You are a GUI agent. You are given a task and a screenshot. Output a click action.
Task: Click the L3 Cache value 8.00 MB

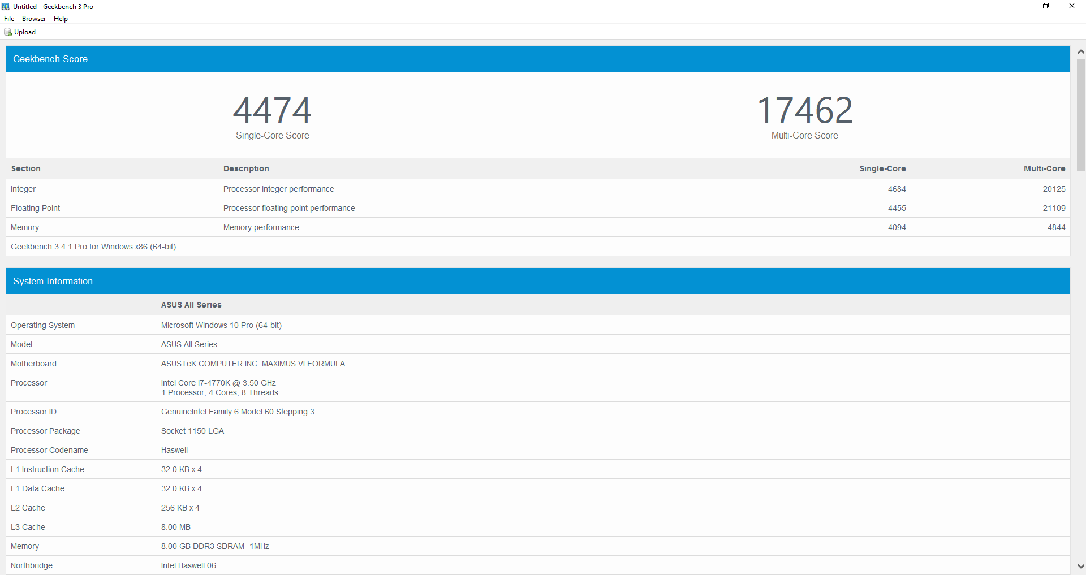176,527
